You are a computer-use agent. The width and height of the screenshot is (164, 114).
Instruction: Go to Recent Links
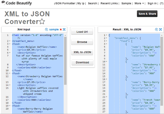coord(109,3)
